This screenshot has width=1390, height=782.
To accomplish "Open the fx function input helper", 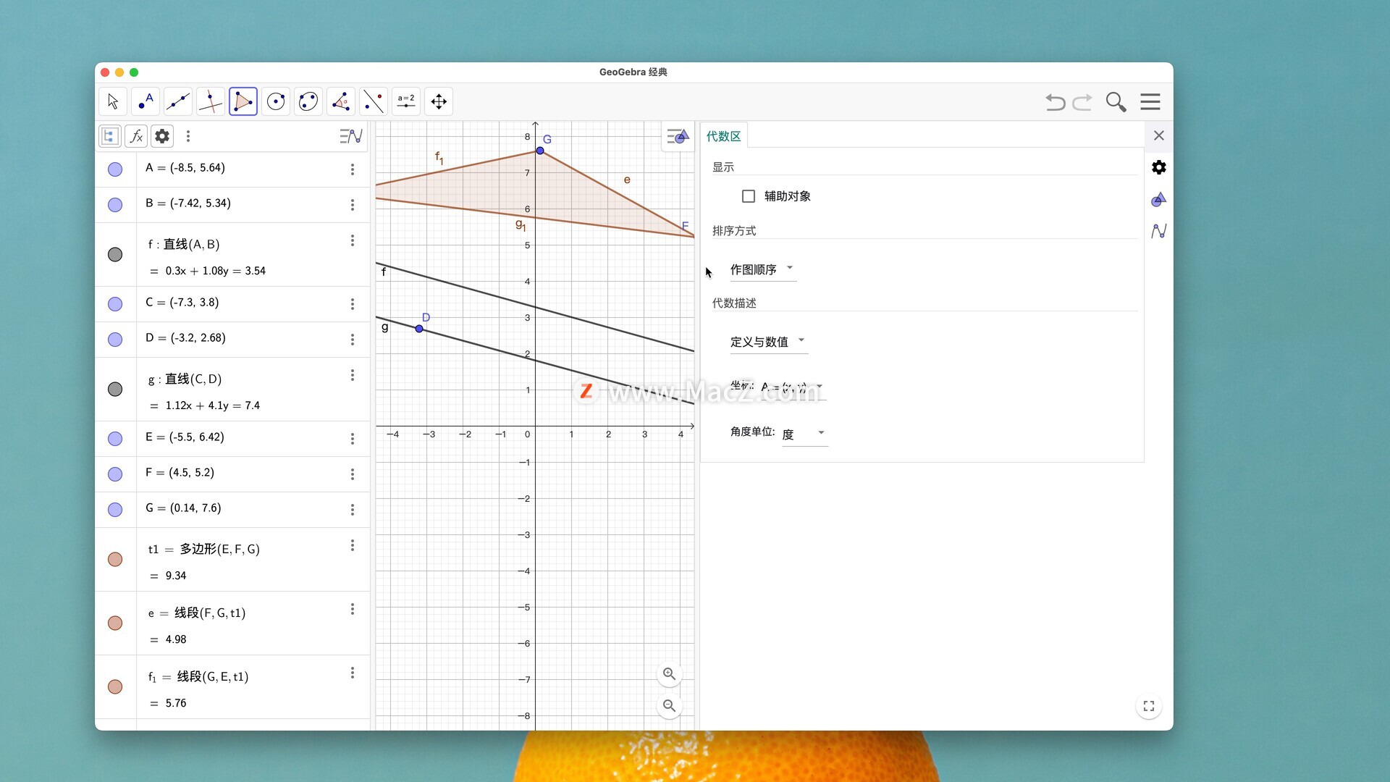I will 136,136.
